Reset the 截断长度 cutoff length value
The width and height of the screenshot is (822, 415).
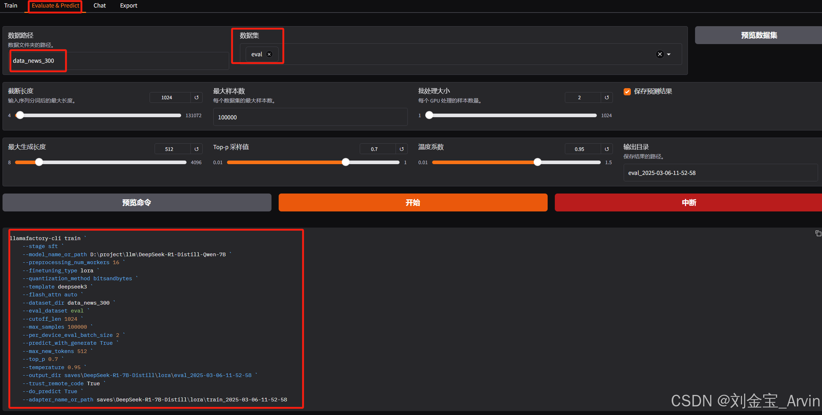coord(197,97)
